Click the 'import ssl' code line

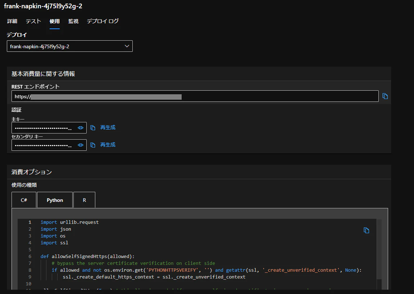(x=54, y=243)
